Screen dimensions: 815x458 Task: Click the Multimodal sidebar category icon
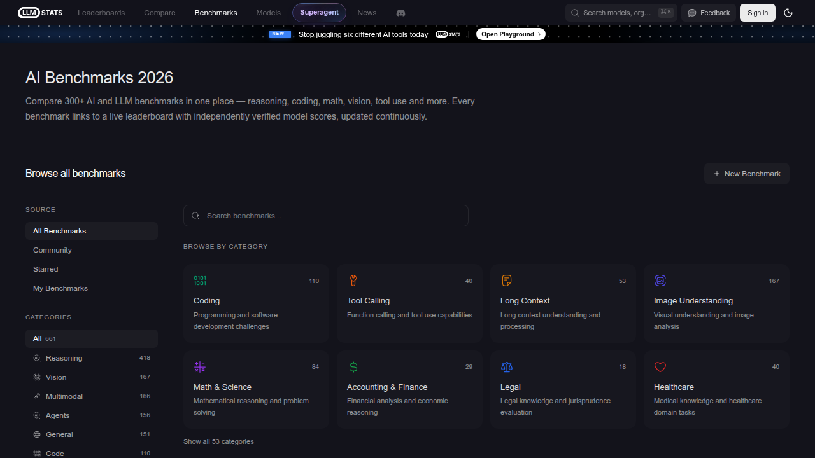click(x=37, y=396)
